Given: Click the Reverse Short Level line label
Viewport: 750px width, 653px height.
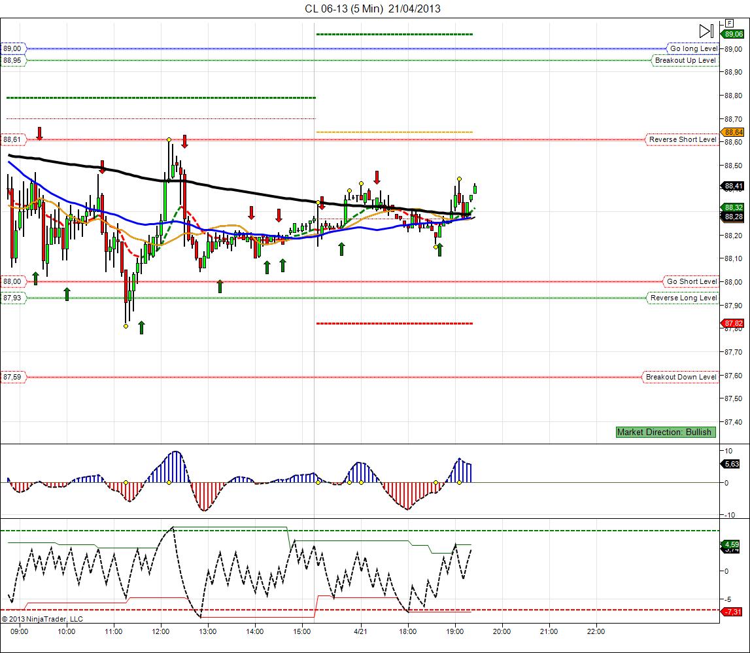Looking at the screenshot, I should 682,139.
